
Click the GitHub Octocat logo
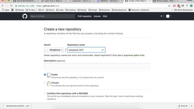pyautogui.click(x=25, y=16)
